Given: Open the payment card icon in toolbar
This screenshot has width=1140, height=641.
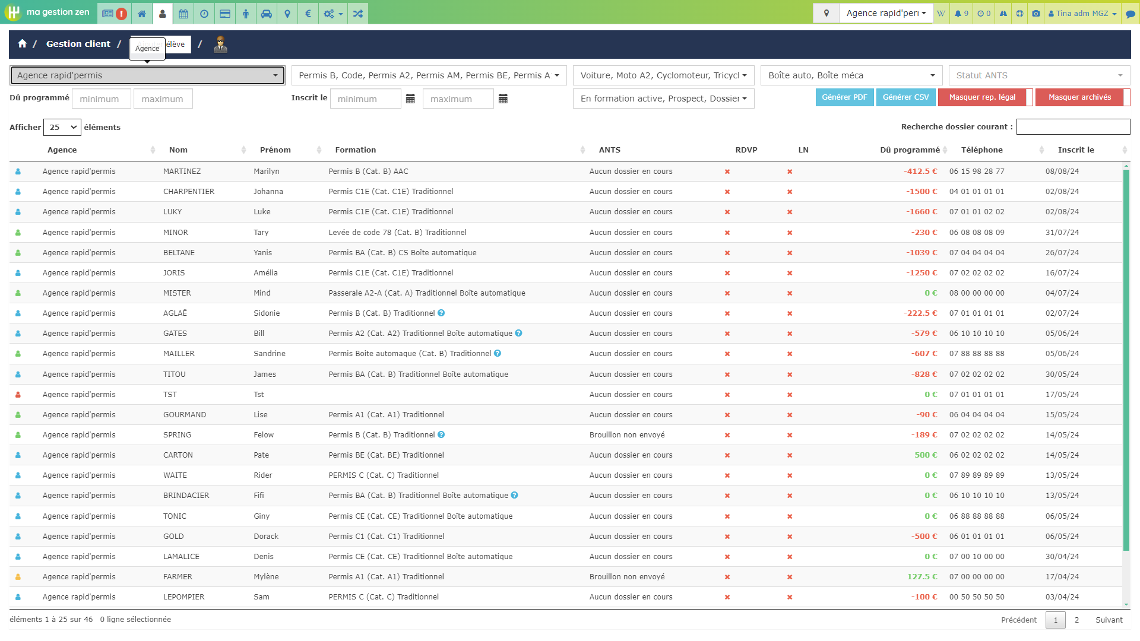Looking at the screenshot, I should pyautogui.click(x=225, y=13).
